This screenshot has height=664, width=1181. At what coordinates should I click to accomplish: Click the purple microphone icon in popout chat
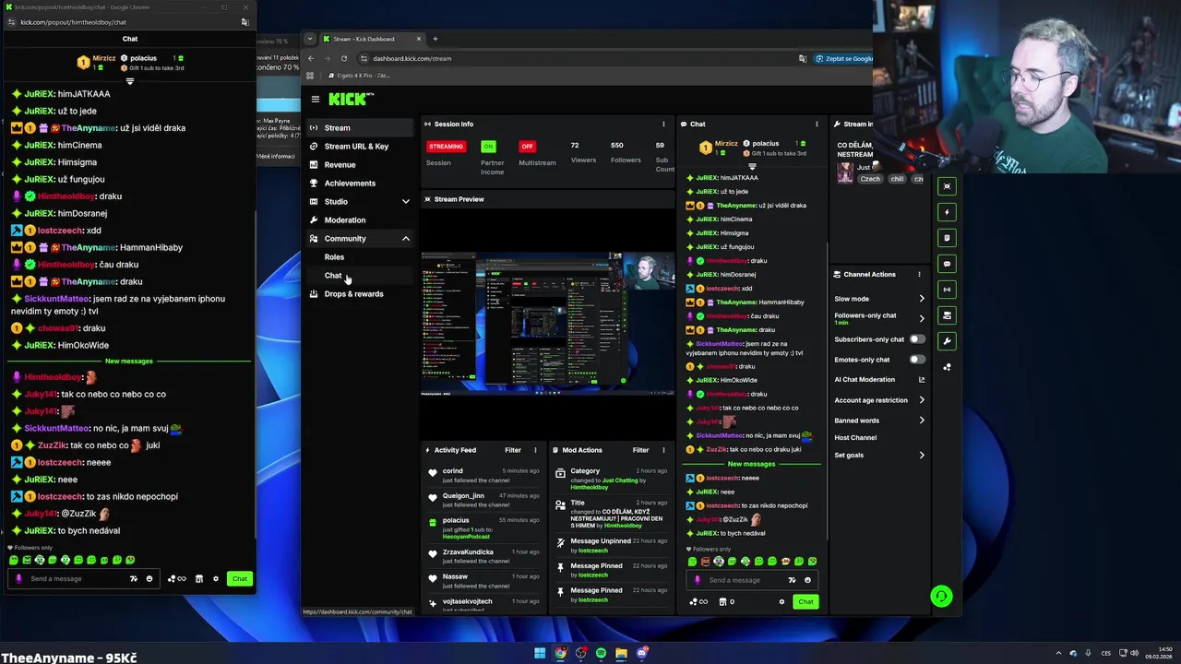pos(18,578)
